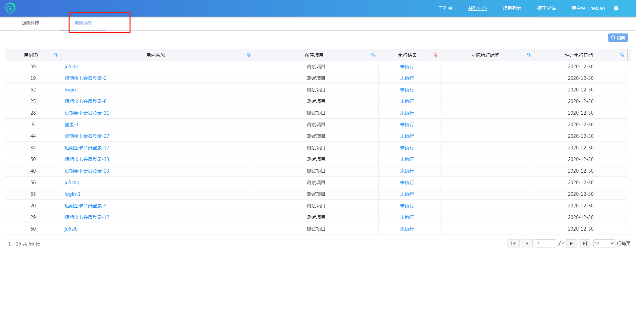Go to the next page arrow
636x321 pixels.
[571, 243]
